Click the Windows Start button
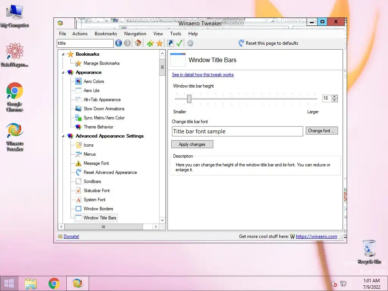The image size is (388, 291). [9, 283]
